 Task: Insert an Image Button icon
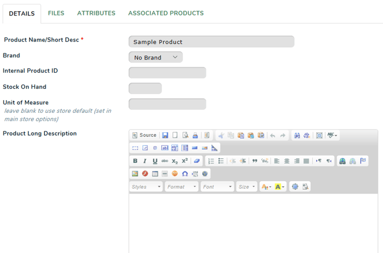point(205,148)
